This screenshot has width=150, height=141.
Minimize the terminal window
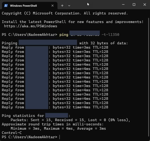pyautogui.click(x=123, y=5)
